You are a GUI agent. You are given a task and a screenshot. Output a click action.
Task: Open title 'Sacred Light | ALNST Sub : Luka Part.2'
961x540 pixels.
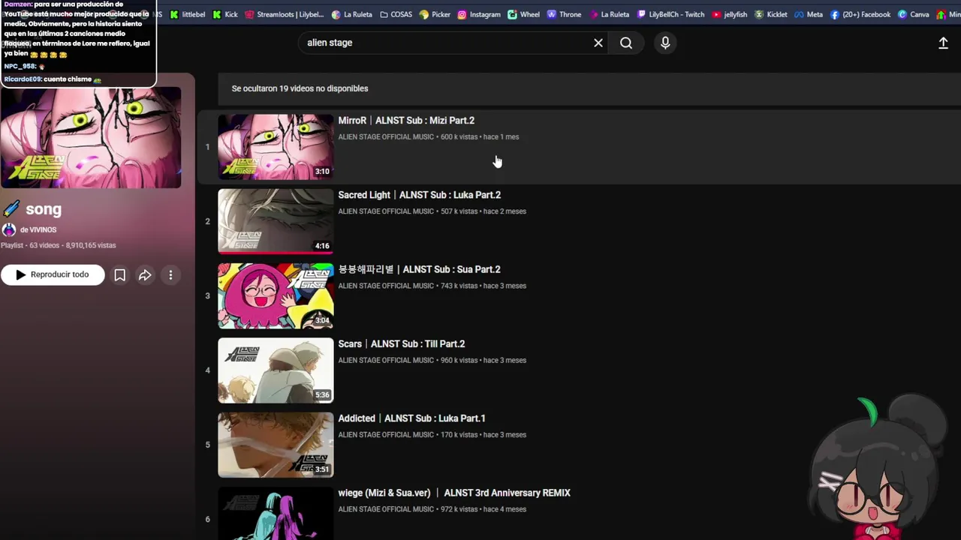click(419, 195)
